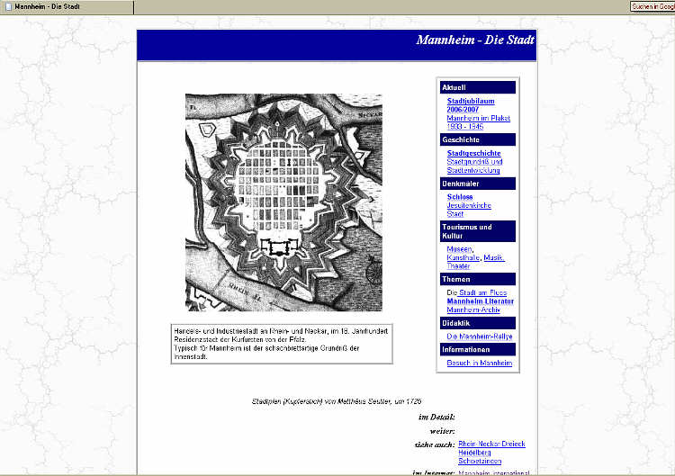The height and width of the screenshot is (476, 675).
Task: Open the Stadtjubiläum 2006/2007 link
Action: point(471,105)
